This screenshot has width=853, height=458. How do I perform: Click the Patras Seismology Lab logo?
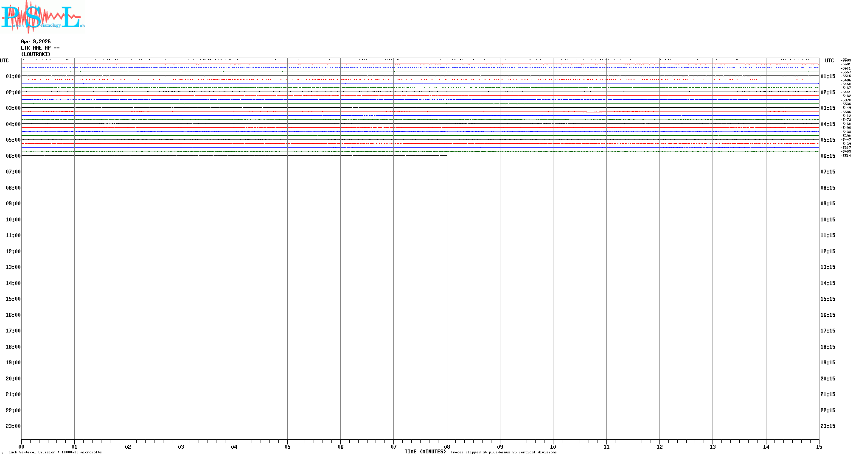point(42,17)
